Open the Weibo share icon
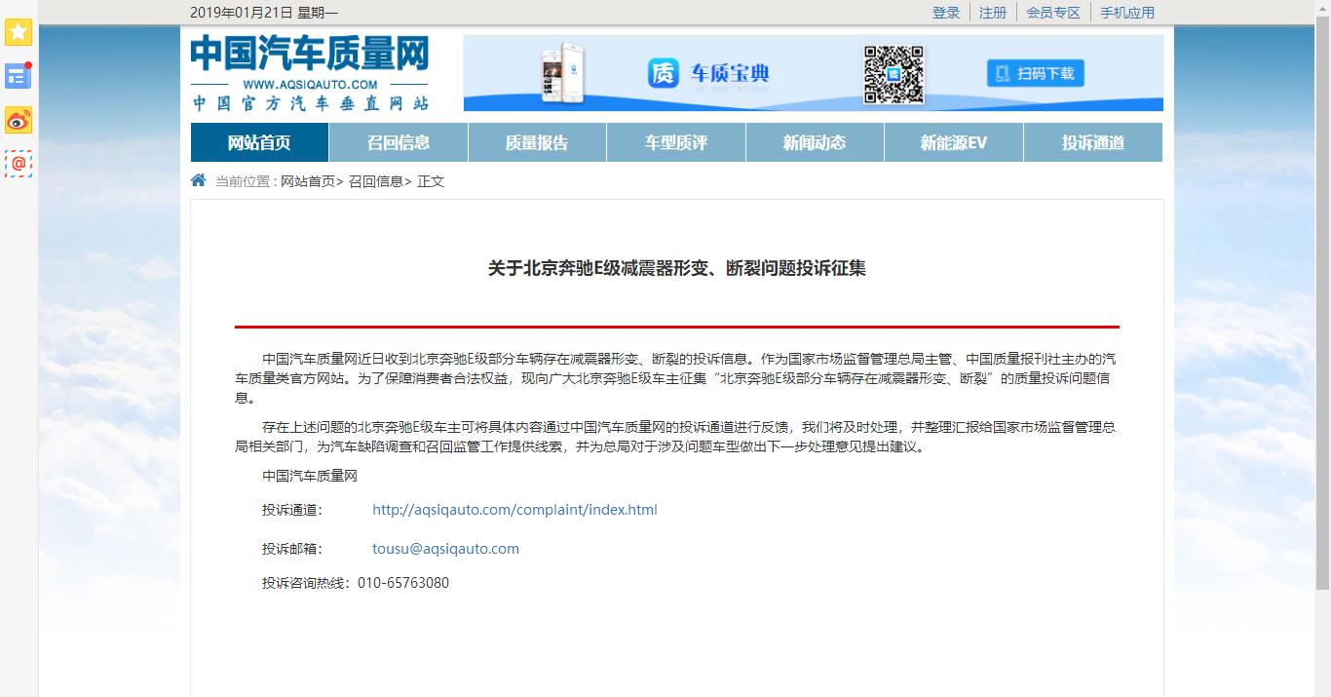 coord(19,120)
